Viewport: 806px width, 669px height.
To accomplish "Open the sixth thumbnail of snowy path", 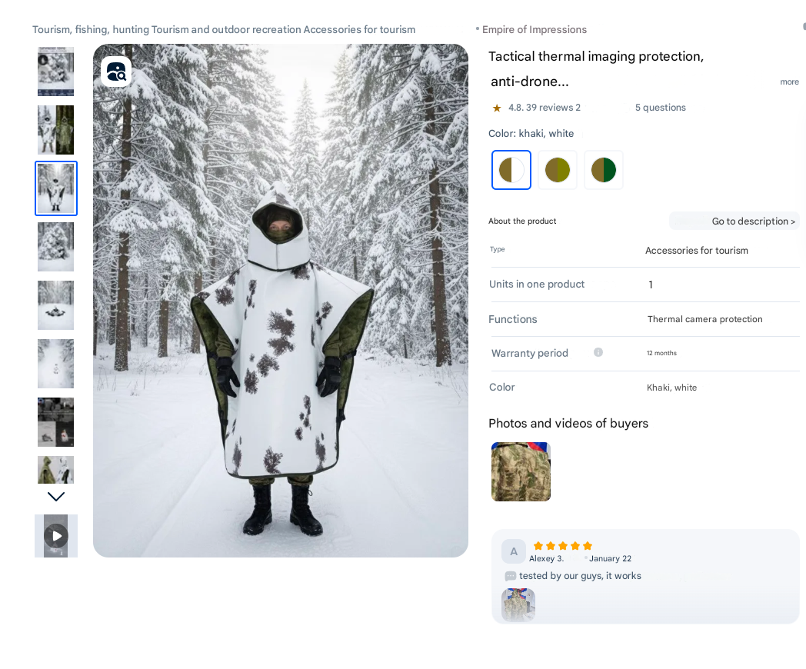I will pos(56,364).
